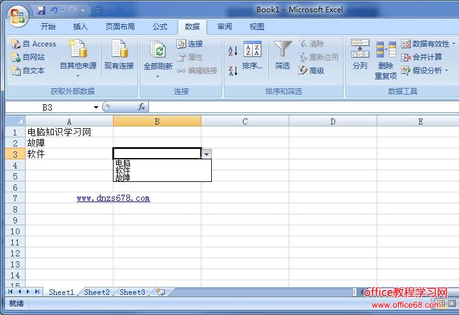
Task: Expand the undo history arrow
Action: tap(63, 11)
